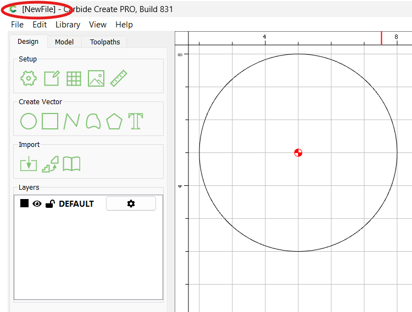Viewport: 412px width, 312px height.
Task: Select the Rectangle vector tool
Action: [50, 121]
